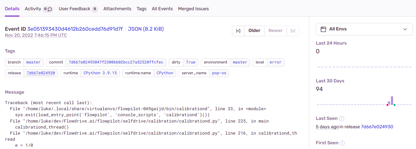Click the 'e = 1/0' traceback line
The height and width of the screenshot is (149, 416).
point(24,145)
